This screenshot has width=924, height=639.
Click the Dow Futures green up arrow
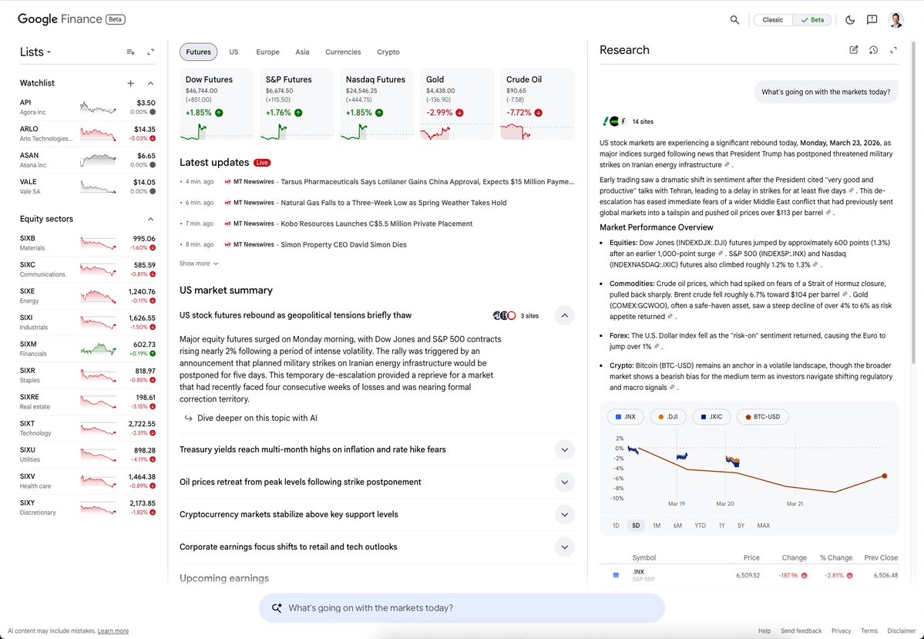pyautogui.click(x=219, y=113)
